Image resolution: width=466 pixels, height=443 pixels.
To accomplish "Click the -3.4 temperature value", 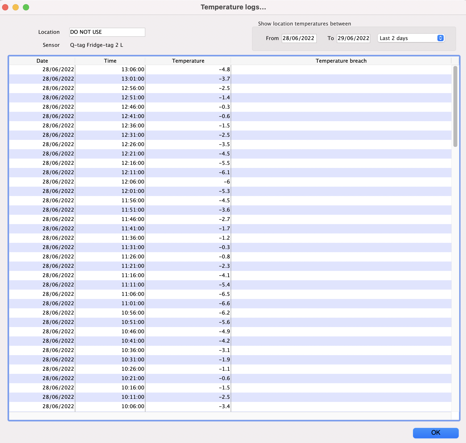I will tap(224, 406).
